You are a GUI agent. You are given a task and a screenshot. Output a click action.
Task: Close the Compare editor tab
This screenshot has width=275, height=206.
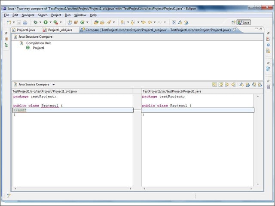[x=234, y=30]
